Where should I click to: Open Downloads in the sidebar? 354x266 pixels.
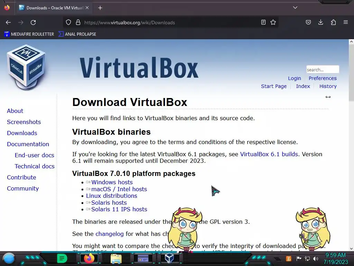[x=22, y=133]
